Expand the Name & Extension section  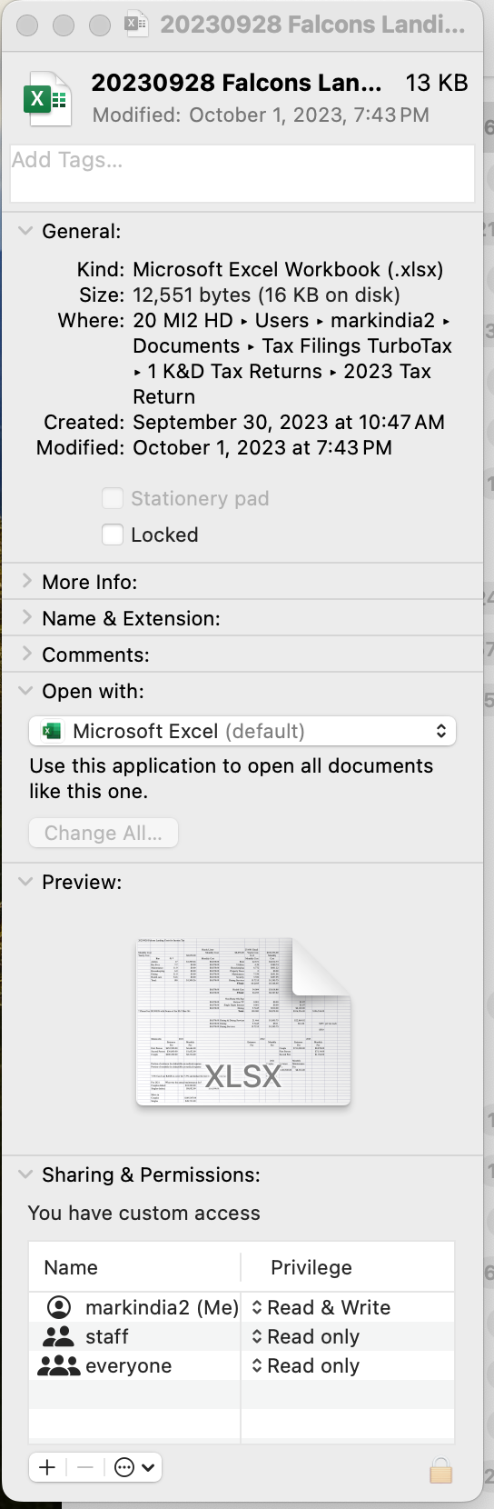[x=25, y=617]
